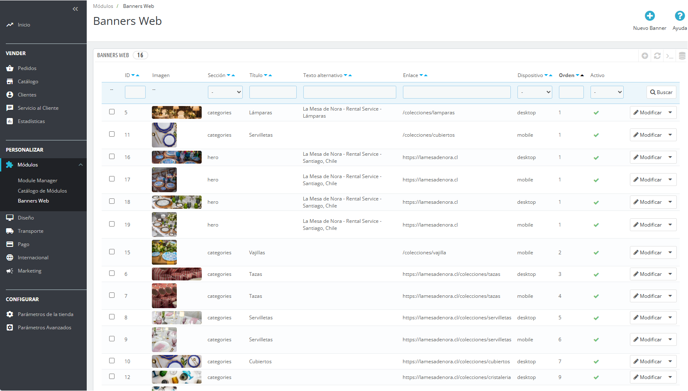
Task: Open Pedidos menu label
Action: coord(27,68)
